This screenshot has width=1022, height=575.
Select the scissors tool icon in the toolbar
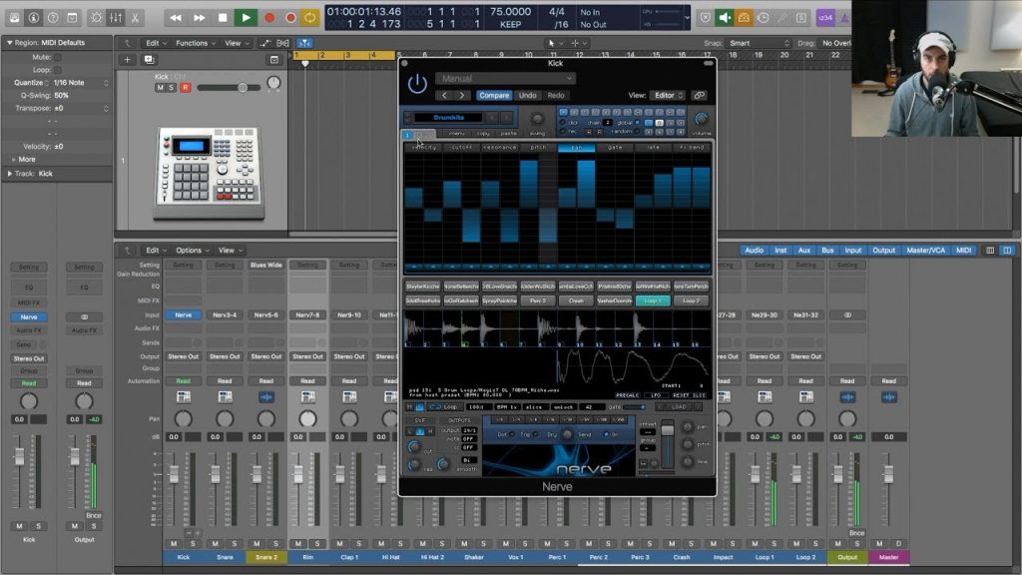coord(135,17)
